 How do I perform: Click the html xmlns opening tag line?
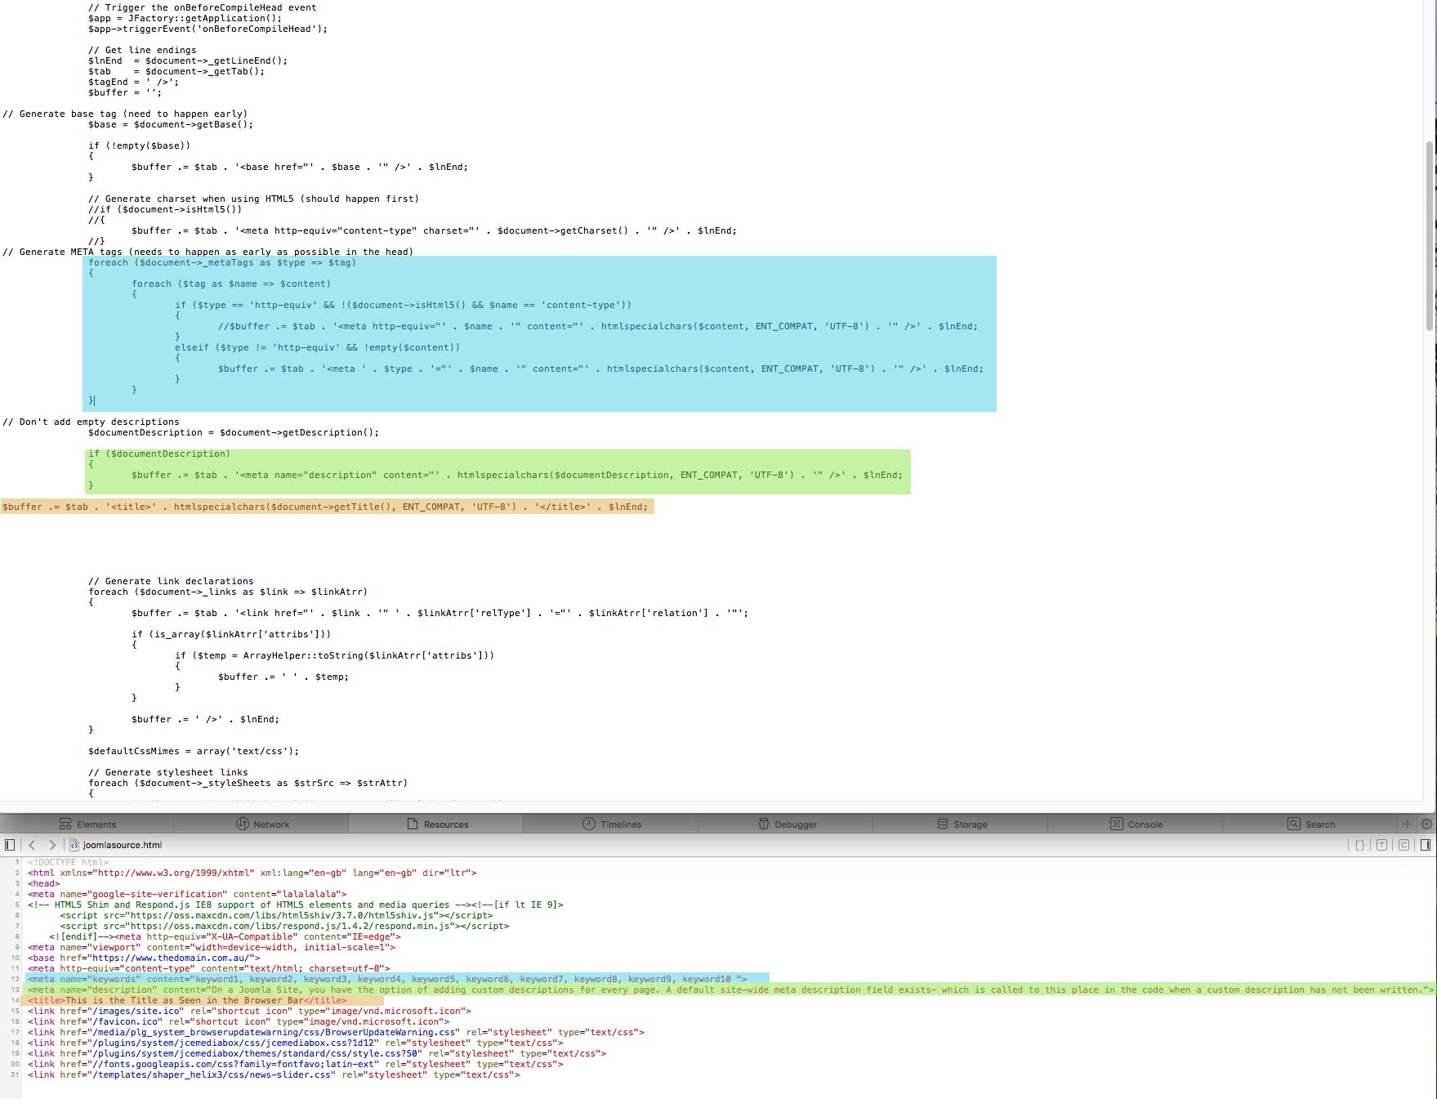(252, 873)
